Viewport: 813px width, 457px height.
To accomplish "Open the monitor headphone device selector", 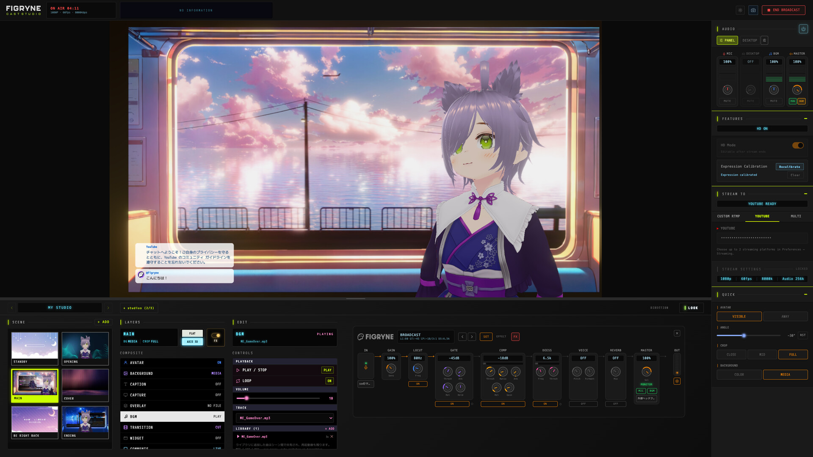I will tap(646, 399).
